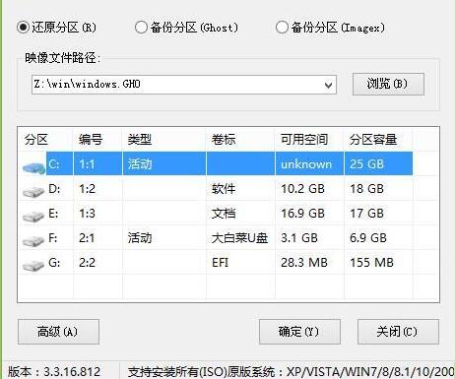Screen dimensions: 455x379
Task: Click the C: drive icon
Action: point(33,167)
